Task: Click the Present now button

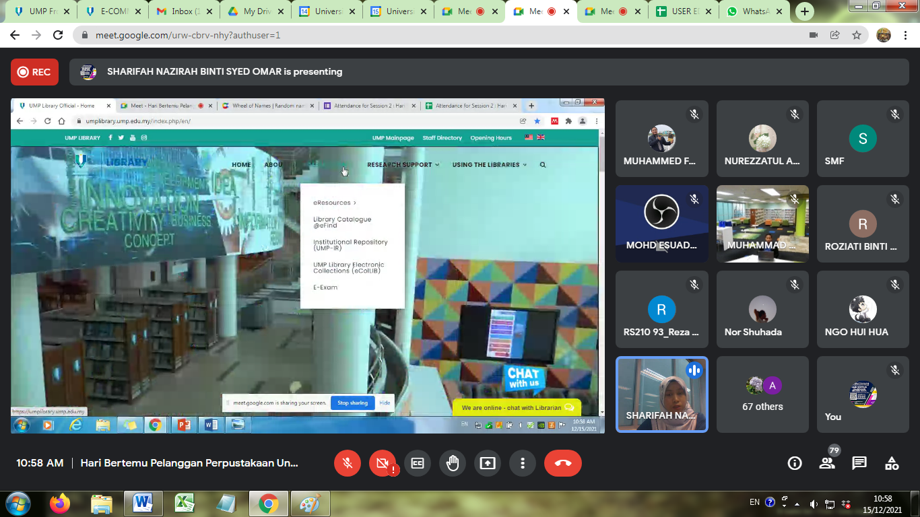Action: 488,463
